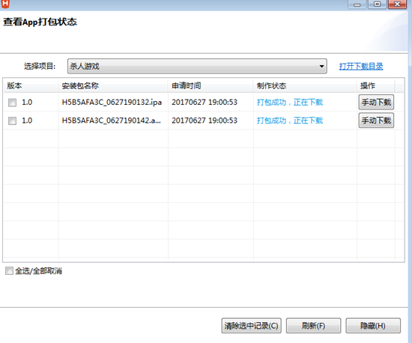Click the HBuilder app icon in title bar
Screen dimensions: 412x343
click(x=5, y=4)
